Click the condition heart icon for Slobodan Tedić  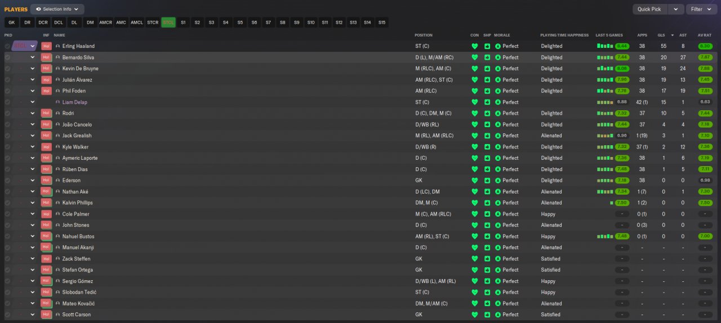(474, 292)
